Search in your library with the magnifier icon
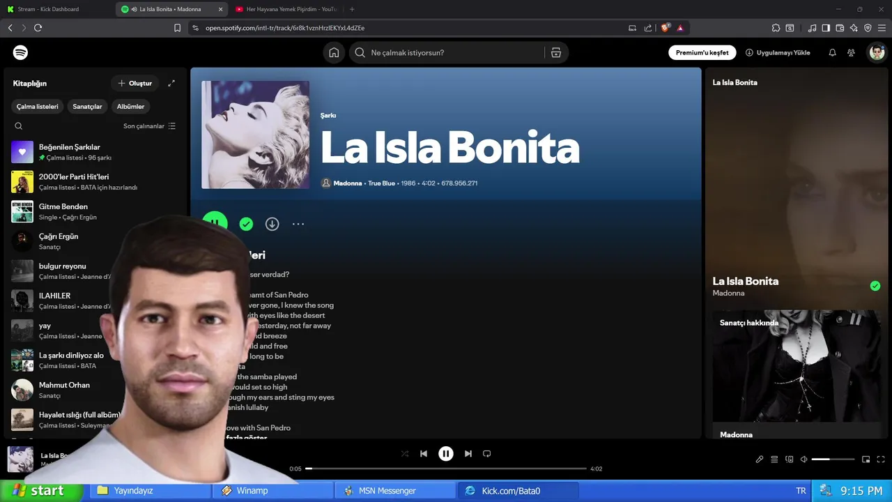Screen dimensions: 892x502 point(19,126)
